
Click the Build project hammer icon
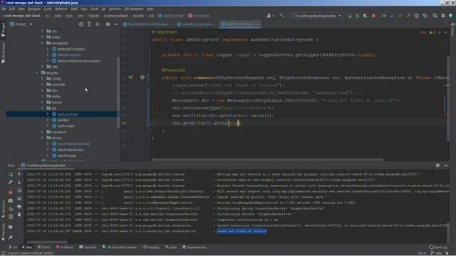282,16
